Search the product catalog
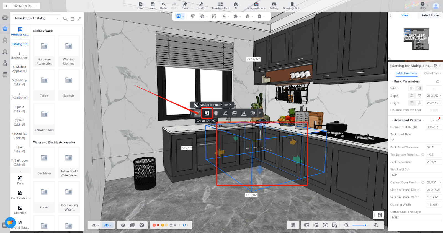The height and width of the screenshot is (233, 443). 65,19
